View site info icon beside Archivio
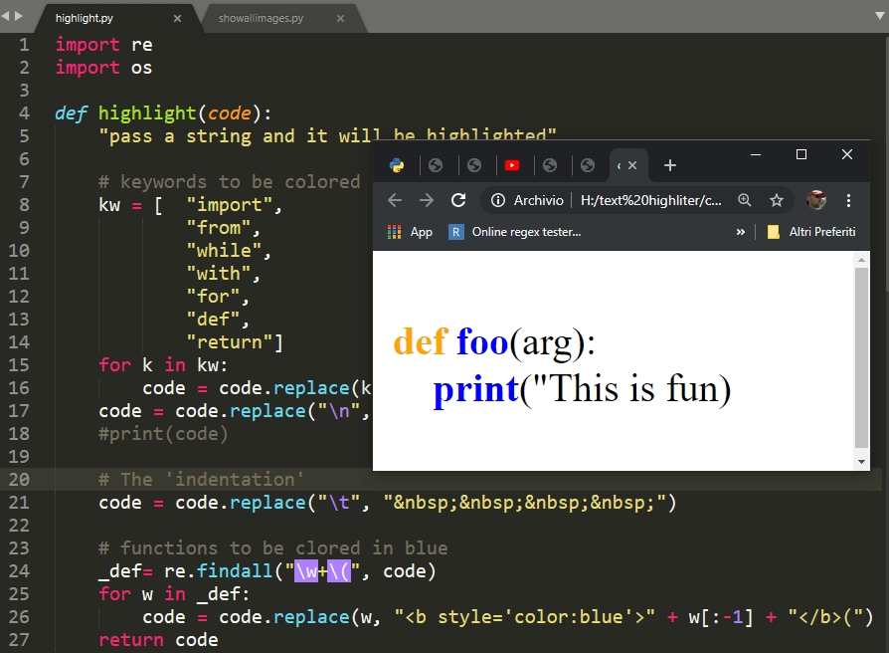 coord(498,200)
